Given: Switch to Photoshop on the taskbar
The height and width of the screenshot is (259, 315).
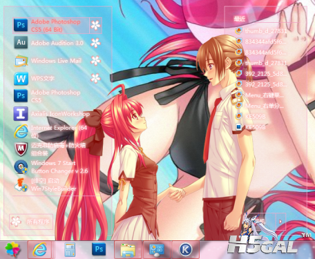Looking at the screenshot, I should click(x=99, y=249).
